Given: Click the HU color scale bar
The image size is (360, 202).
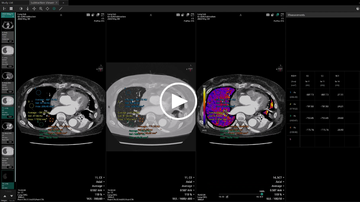Looking at the screenshot, I should (x=204, y=106).
